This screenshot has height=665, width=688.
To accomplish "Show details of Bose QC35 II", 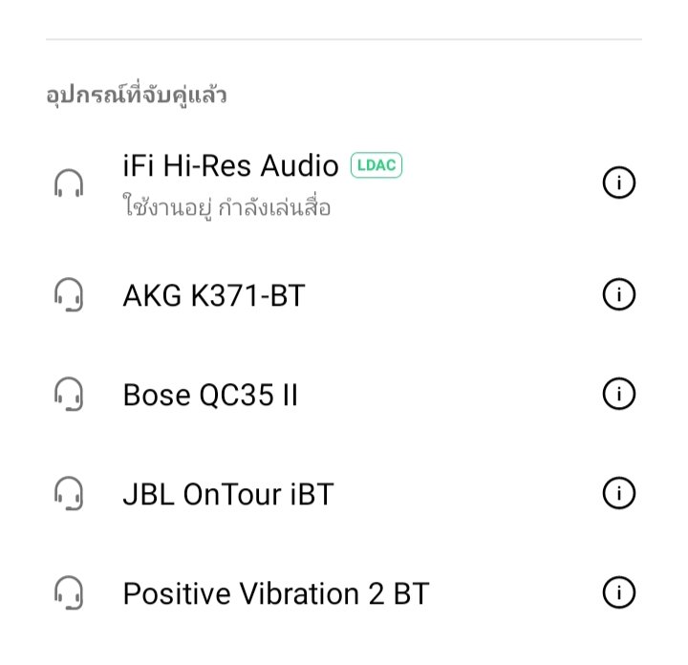I will (619, 393).
